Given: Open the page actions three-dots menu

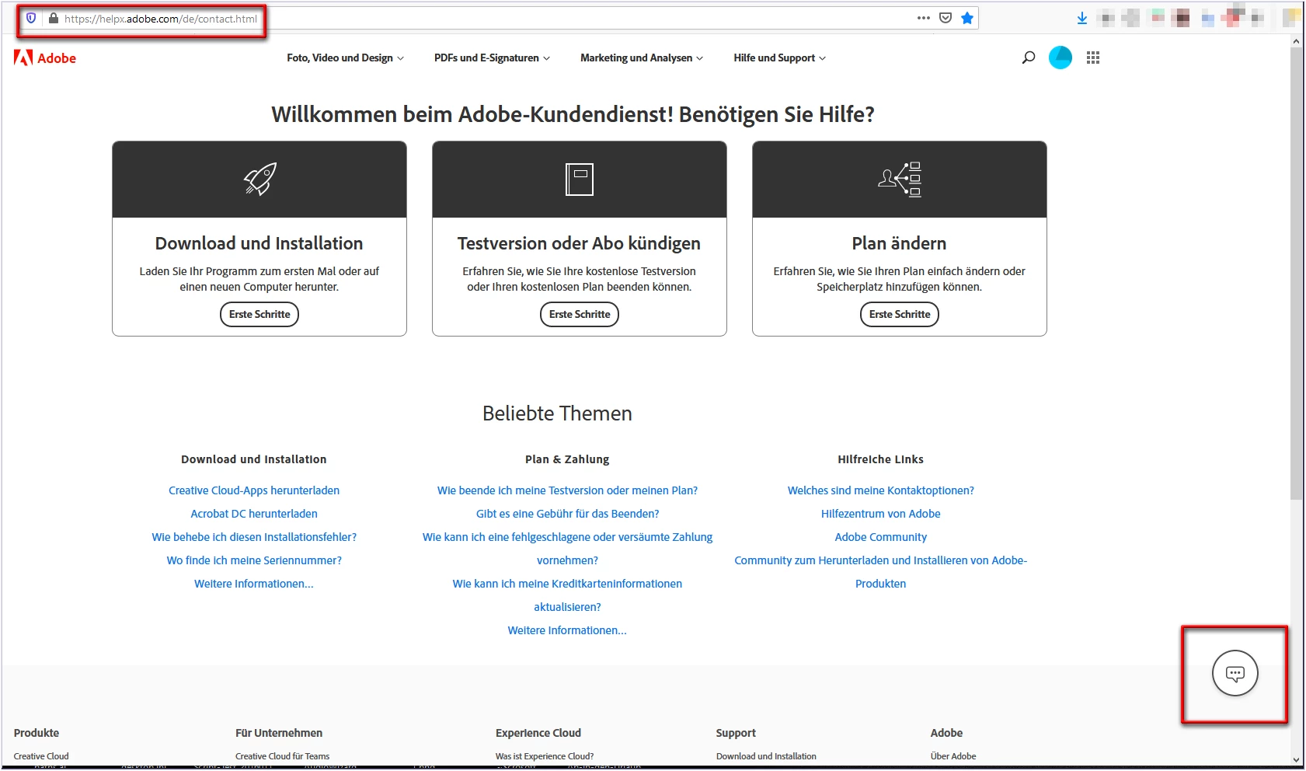Looking at the screenshot, I should click(x=924, y=18).
